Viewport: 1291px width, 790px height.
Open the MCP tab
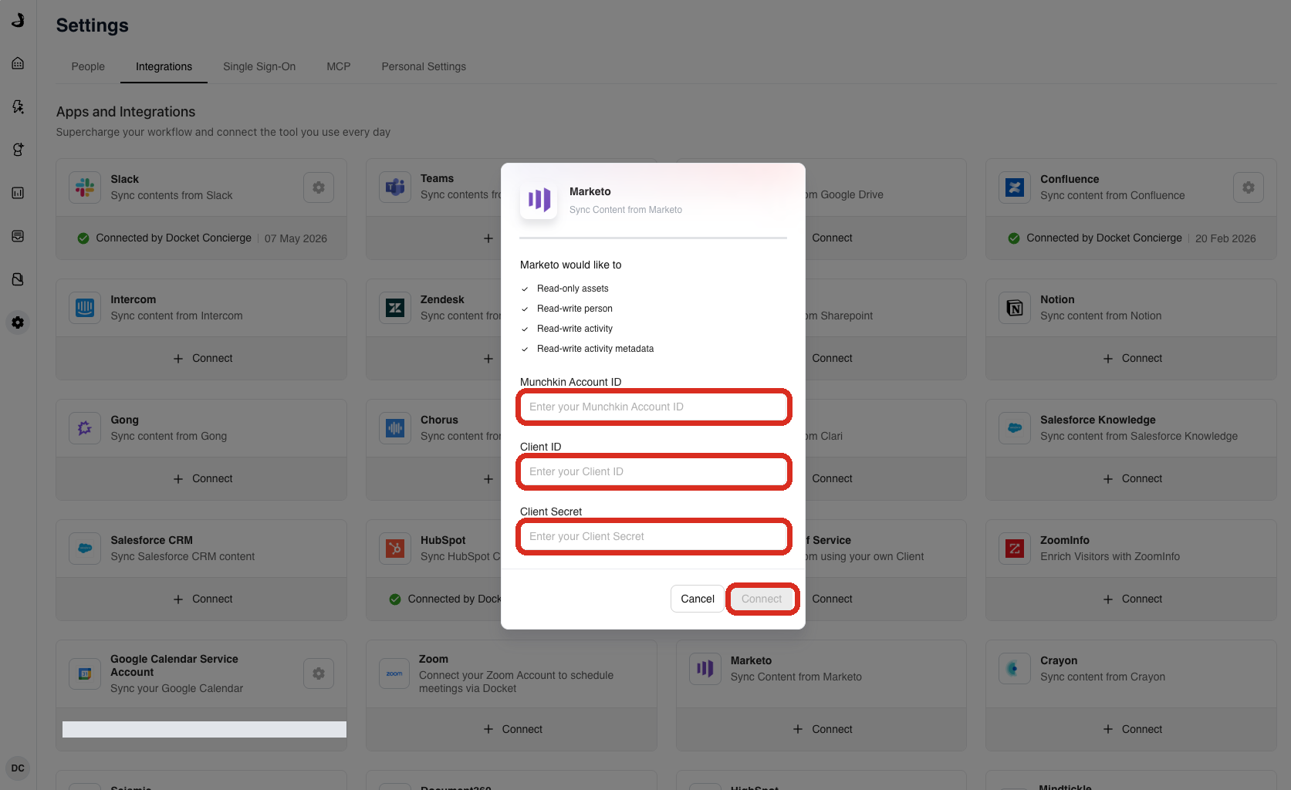[x=339, y=66]
